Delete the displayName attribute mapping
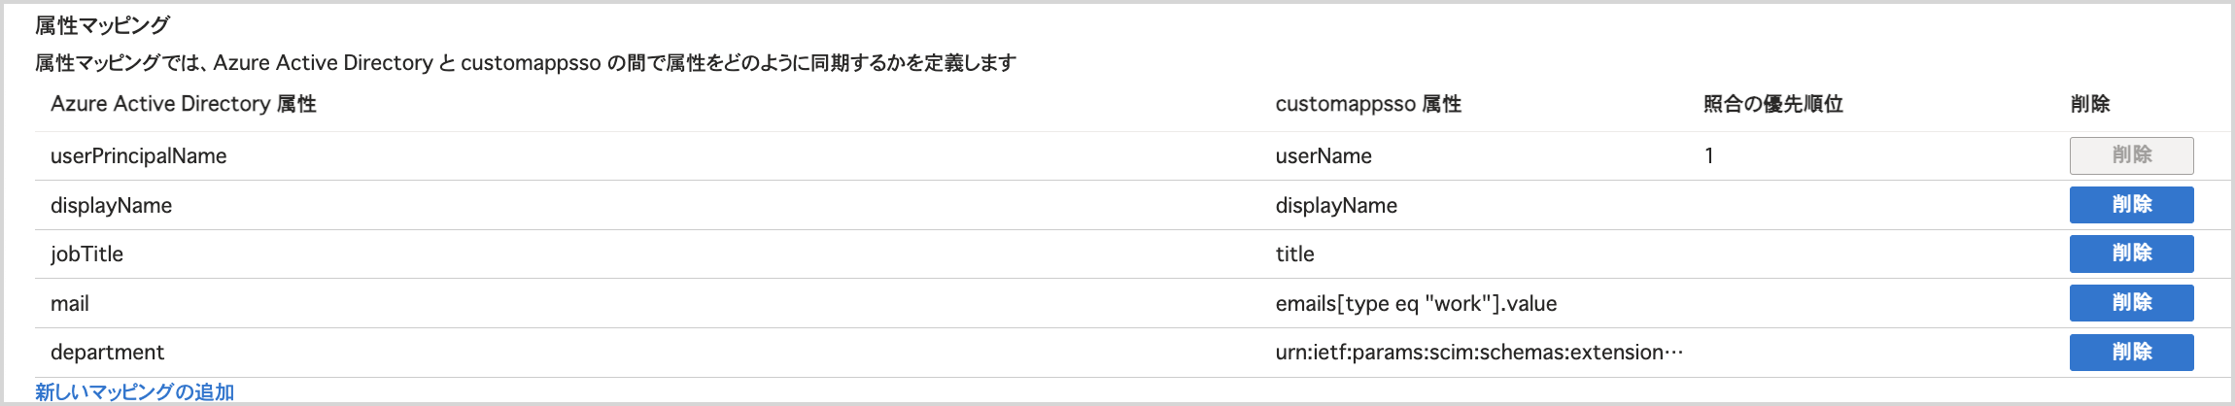The height and width of the screenshot is (406, 2235). 2131,205
